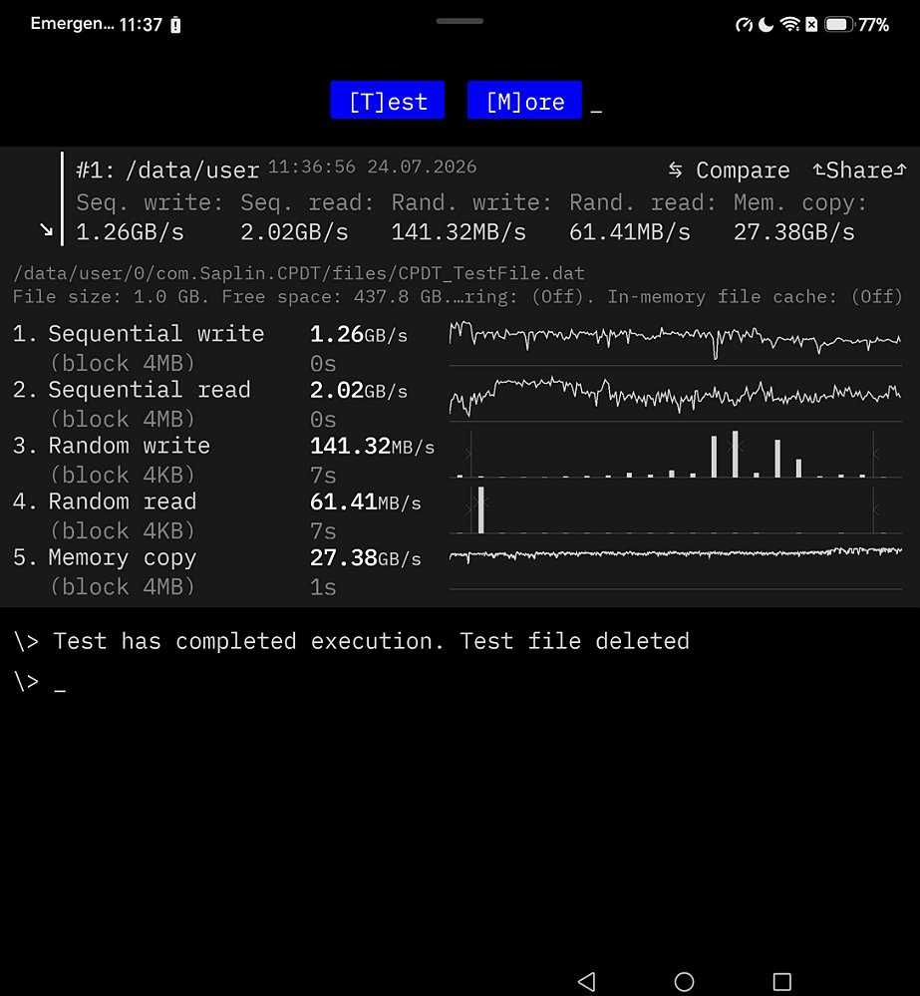920x996 pixels.
Task: Open the [M]ore menu button
Action: [524, 101]
